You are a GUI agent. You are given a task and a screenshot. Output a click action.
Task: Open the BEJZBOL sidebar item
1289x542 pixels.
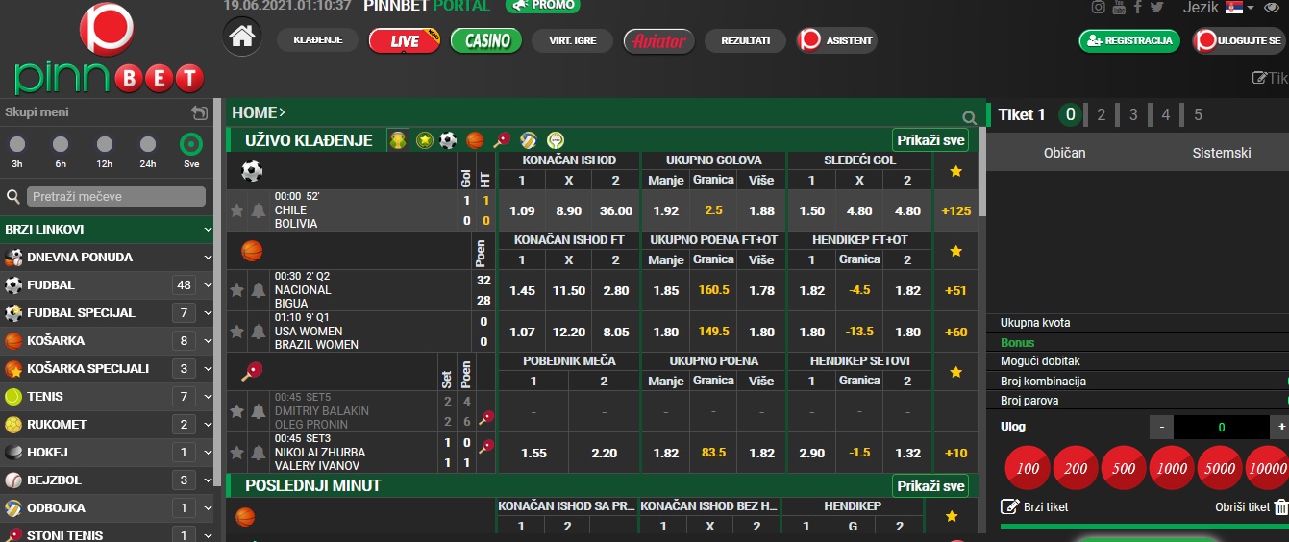[109, 480]
